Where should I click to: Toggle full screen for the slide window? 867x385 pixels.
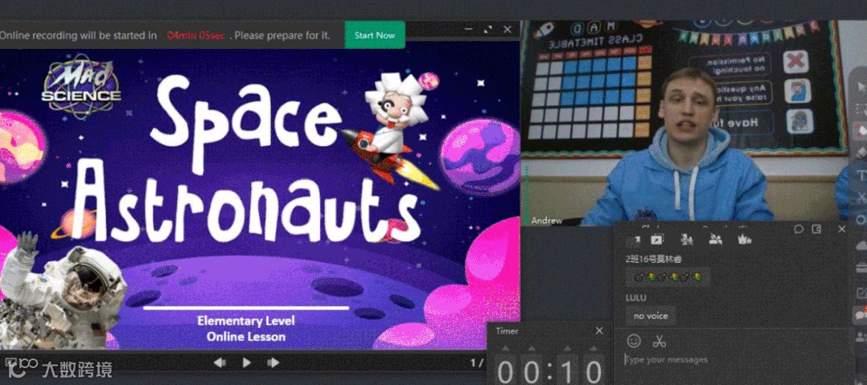(487, 29)
